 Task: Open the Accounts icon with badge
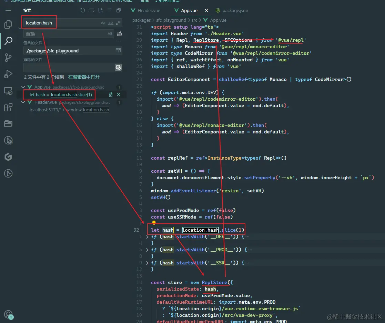point(9,314)
